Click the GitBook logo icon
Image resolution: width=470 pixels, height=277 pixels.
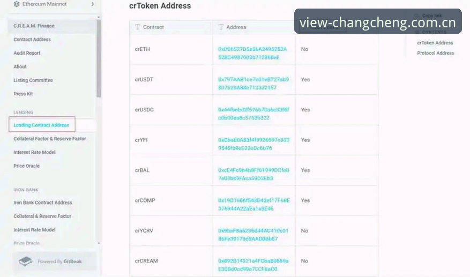[26, 261]
